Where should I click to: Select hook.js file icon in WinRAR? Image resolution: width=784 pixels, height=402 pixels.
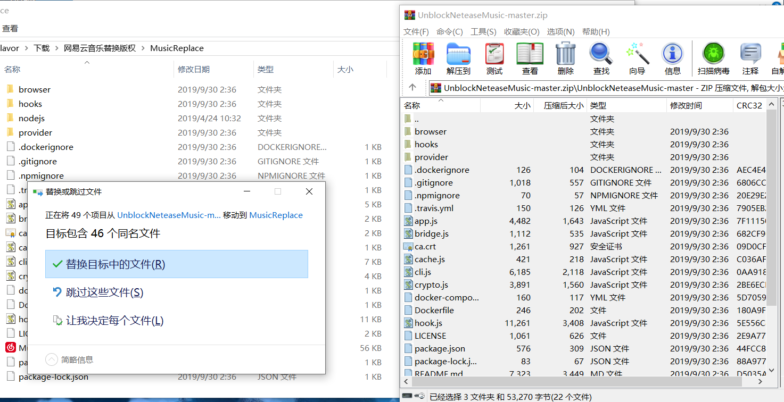(408, 323)
